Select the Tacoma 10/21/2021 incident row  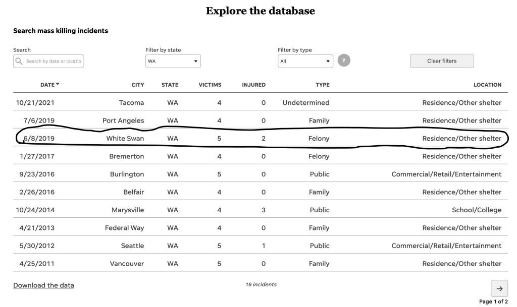coord(257,103)
